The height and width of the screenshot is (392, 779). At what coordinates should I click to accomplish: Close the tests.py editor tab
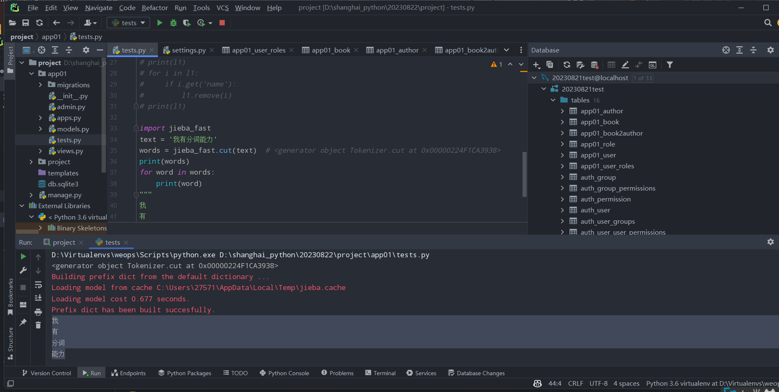(x=152, y=50)
